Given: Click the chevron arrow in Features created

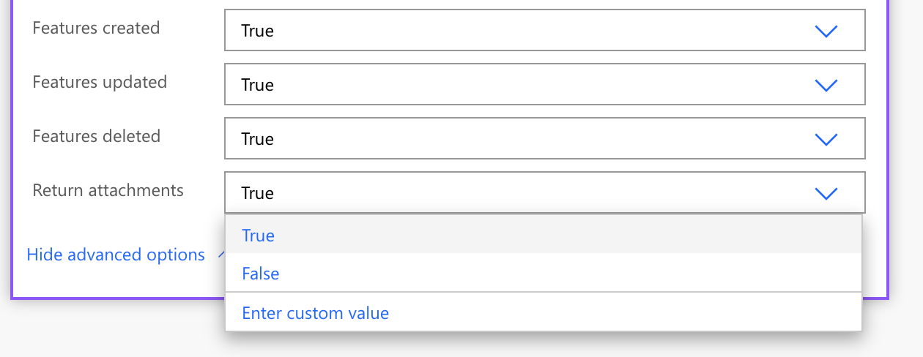Looking at the screenshot, I should pos(826,31).
